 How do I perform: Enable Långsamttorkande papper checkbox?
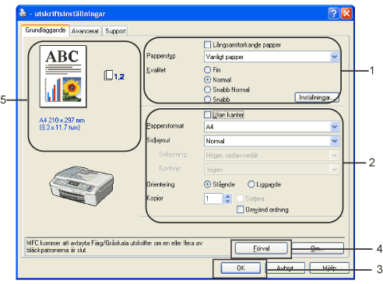click(207, 45)
